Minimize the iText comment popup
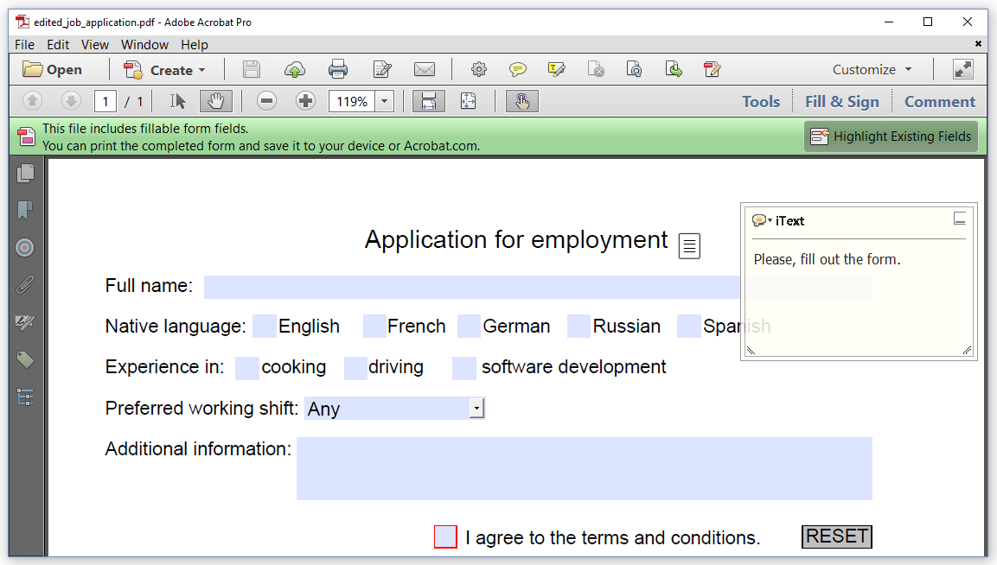The image size is (997, 565). click(x=959, y=219)
